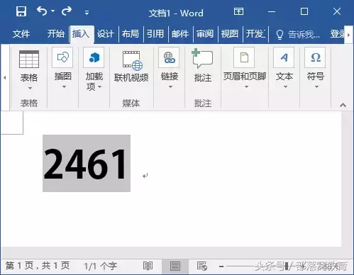
Task: Click the 文本 text group icon
Action: point(284,57)
